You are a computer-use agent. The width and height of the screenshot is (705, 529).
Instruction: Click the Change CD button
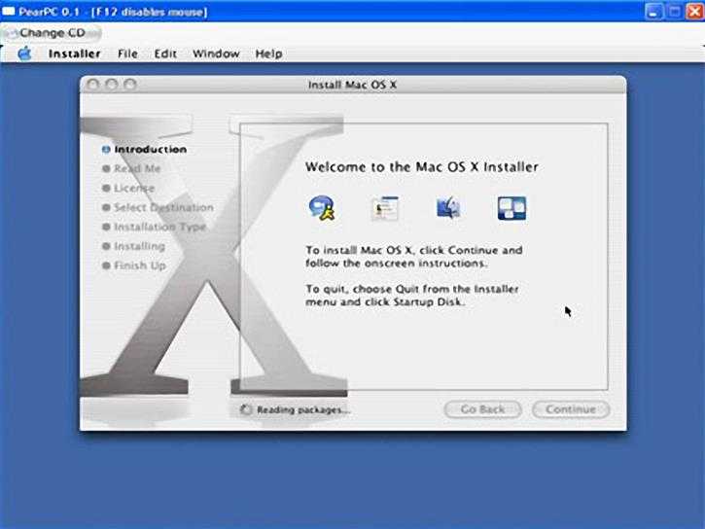[x=51, y=33]
